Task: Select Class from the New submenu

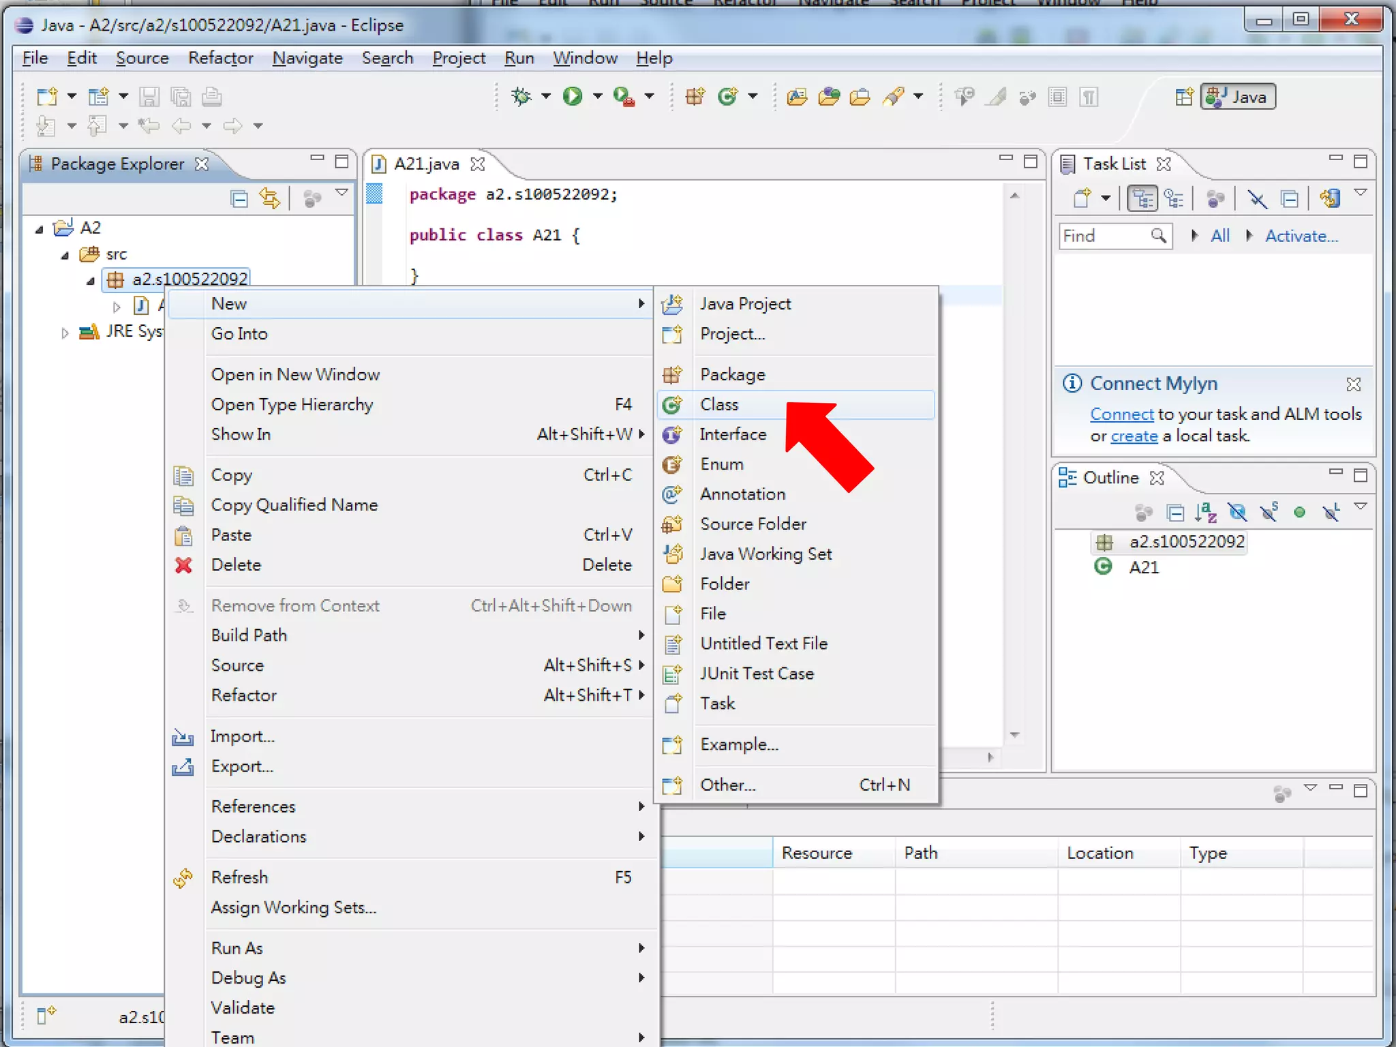Action: 719,404
